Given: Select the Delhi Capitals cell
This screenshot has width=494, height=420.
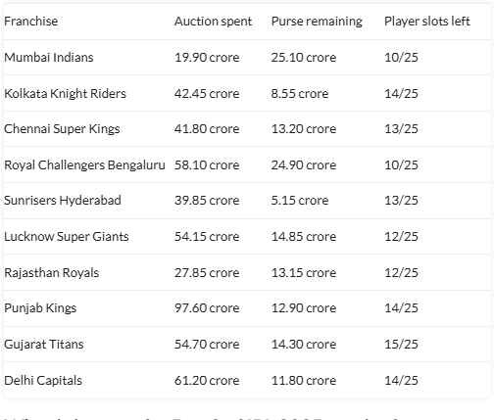Looking at the screenshot, I should point(43,381).
